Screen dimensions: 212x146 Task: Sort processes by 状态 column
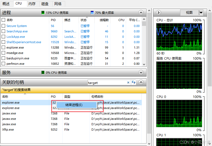pyautogui.click(x=84, y=20)
